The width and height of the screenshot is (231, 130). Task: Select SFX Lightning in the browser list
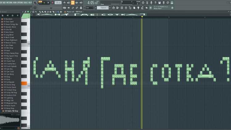(11, 98)
